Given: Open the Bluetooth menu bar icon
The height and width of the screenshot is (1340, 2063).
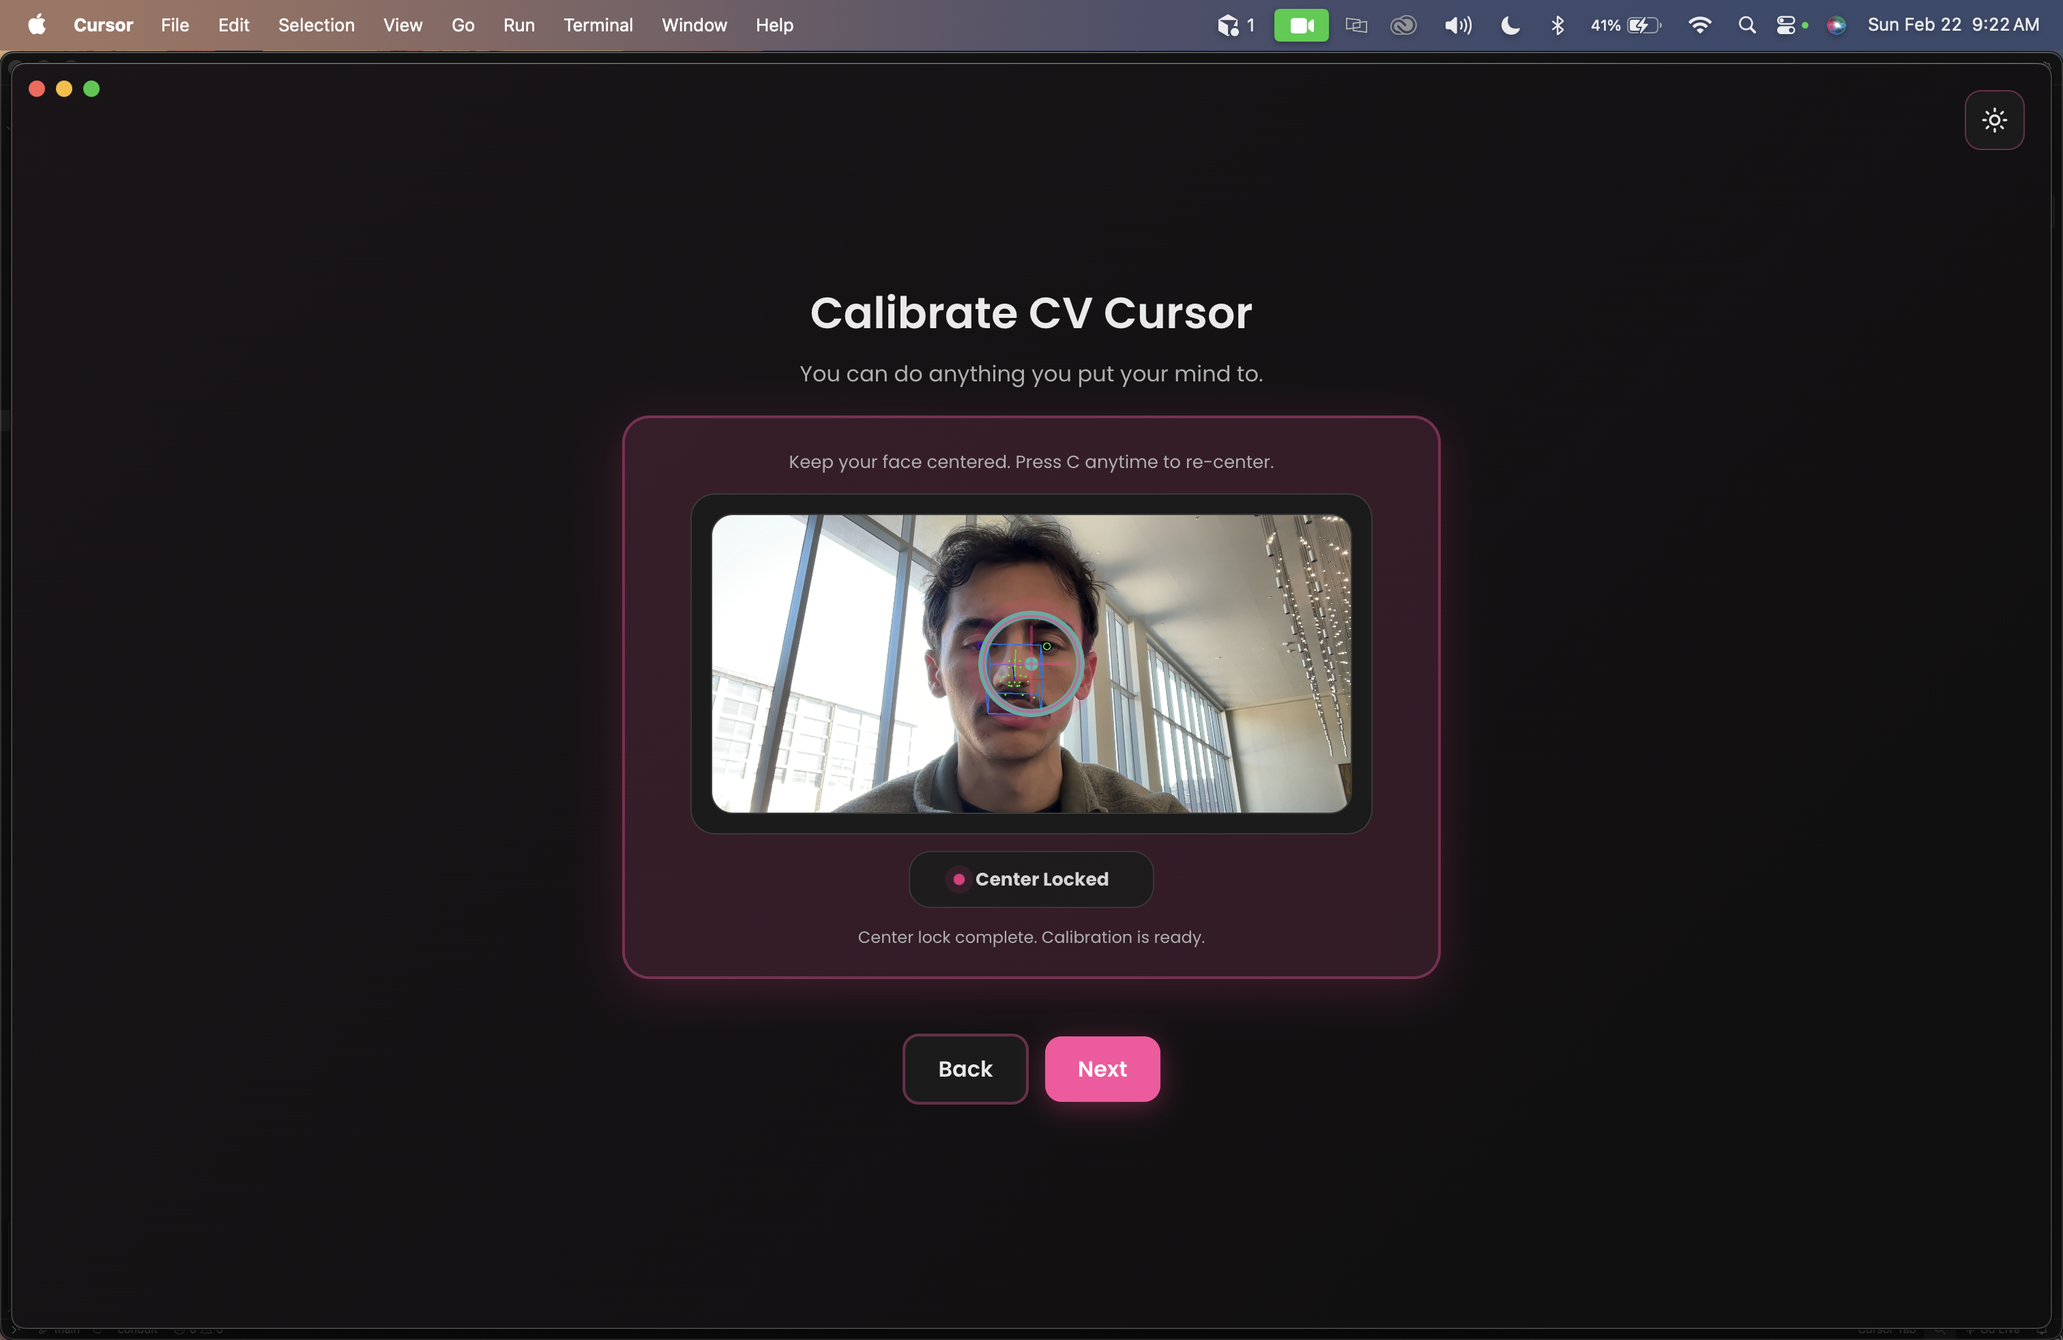Looking at the screenshot, I should (x=1557, y=25).
